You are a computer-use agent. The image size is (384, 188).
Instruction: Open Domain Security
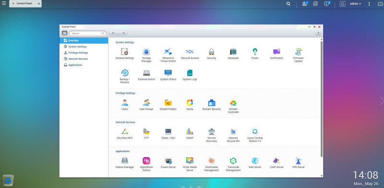pos(212,105)
